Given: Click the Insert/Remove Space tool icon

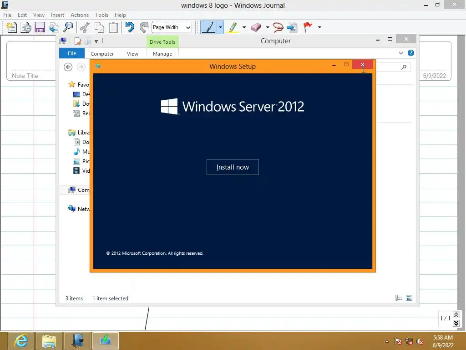Looking at the screenshot, I should (x=292, y=27).
